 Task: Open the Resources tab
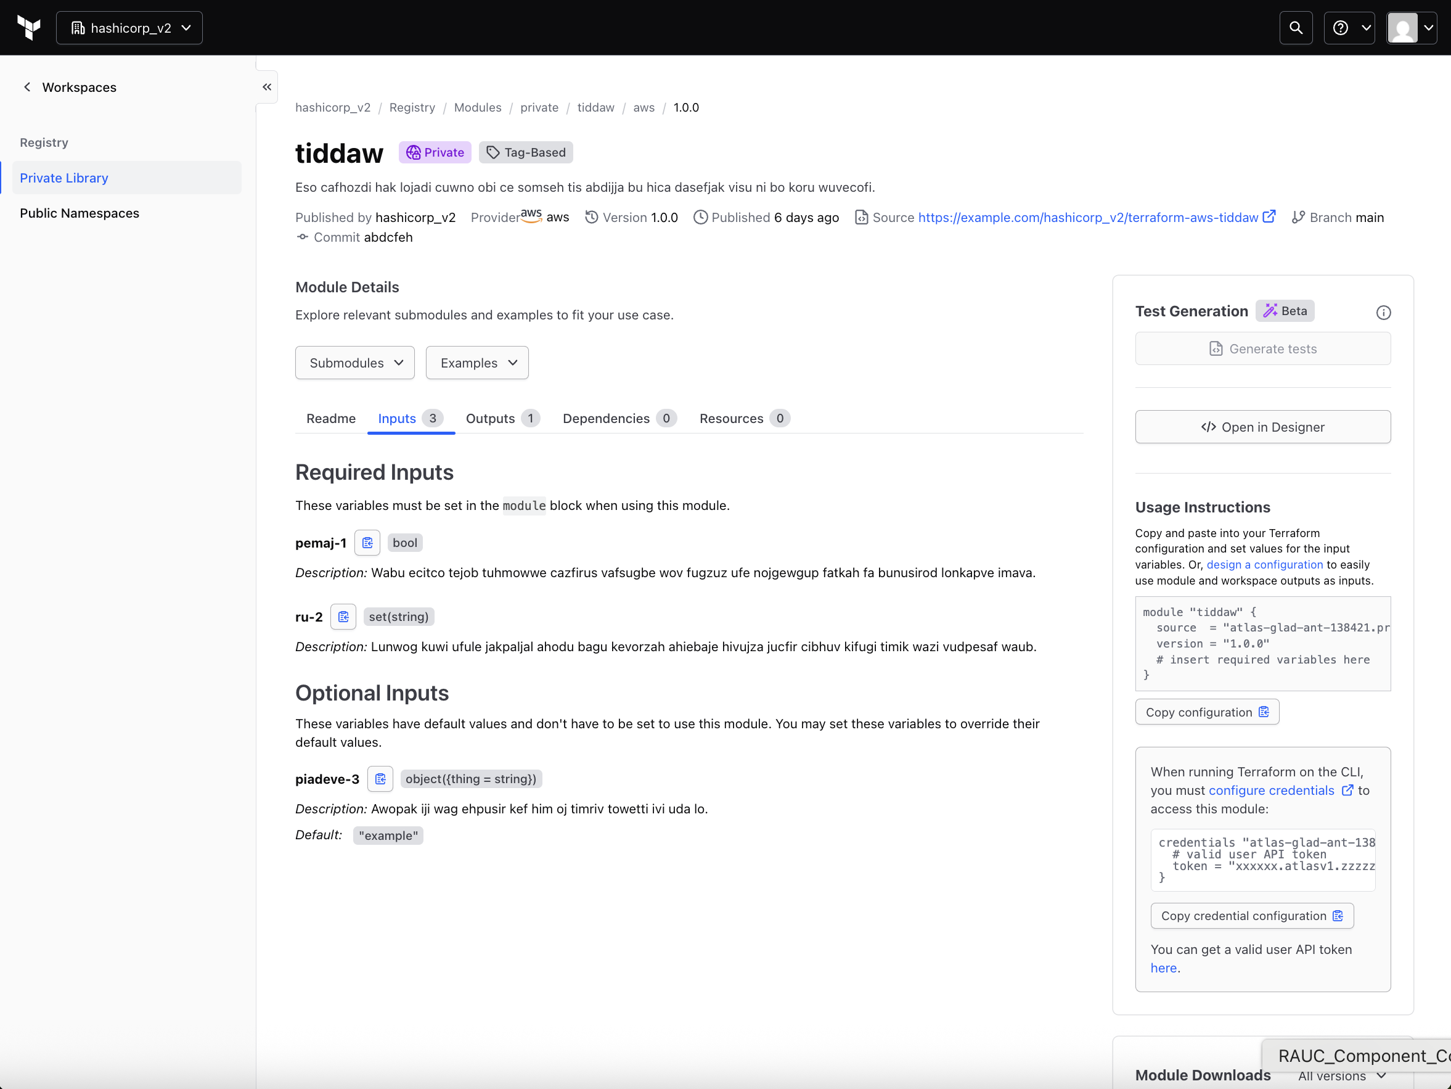tap(745, 418)
